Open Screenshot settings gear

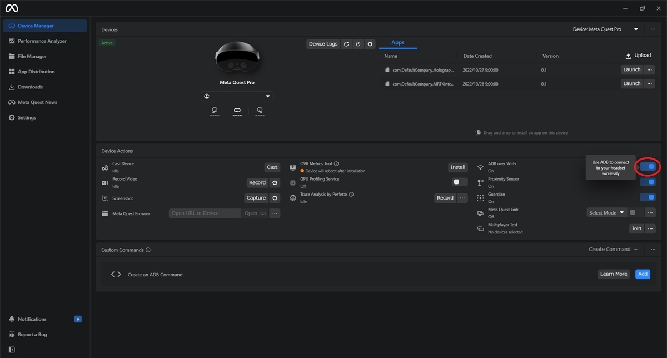point(275,198)
